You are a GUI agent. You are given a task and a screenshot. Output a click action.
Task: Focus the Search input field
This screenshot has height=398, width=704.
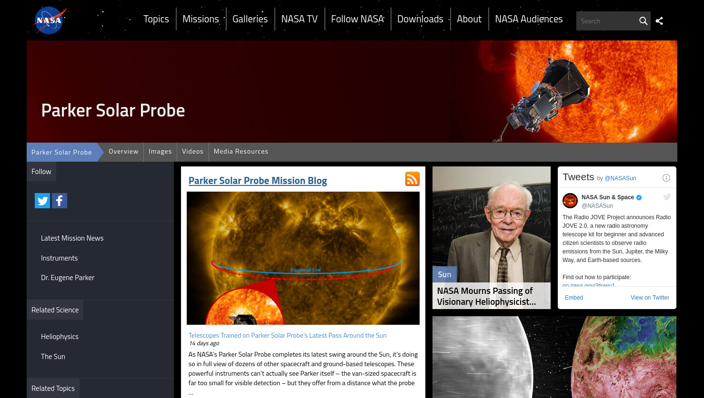(x=607, y=21)
